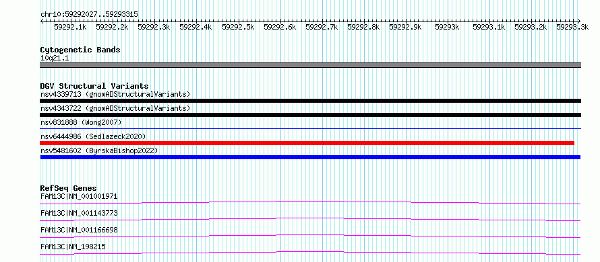Click ruler tick label 59292.7k
600x262 pixels.
pyautogui.click(x=322, y=27)
